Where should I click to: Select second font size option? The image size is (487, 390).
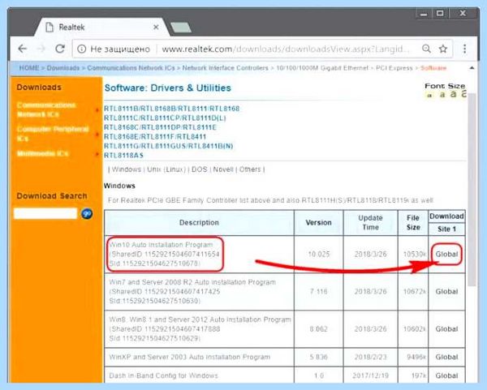pyautogui.click(x=442, y=95)
